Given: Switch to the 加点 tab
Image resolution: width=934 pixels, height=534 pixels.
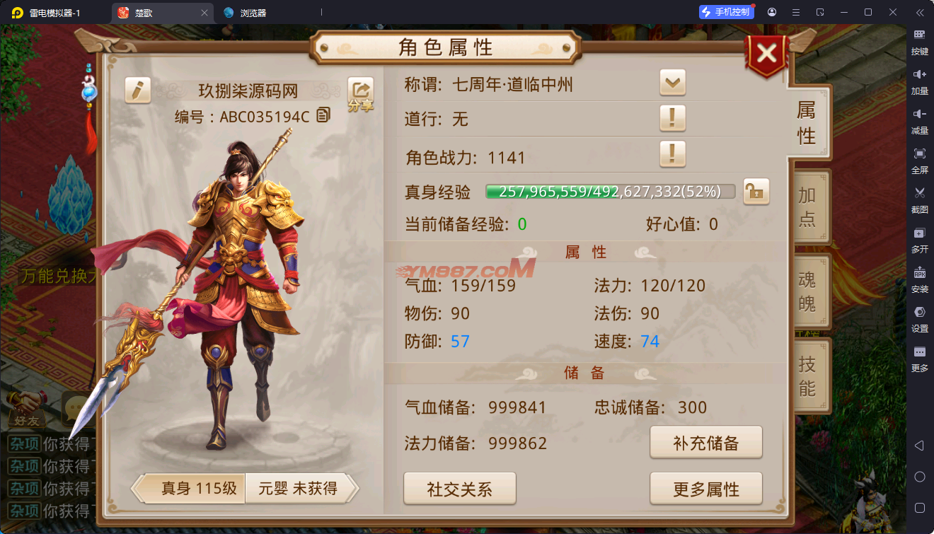Looking at the screenshot, I should 809,207.
